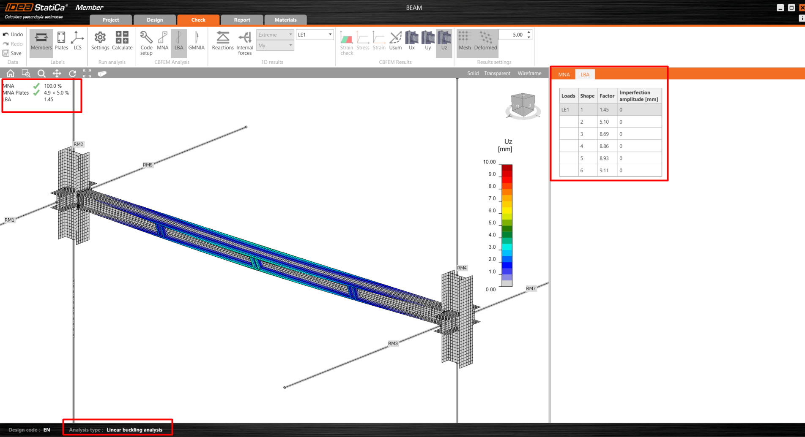
Task: Open the My internal force dropdown
Action: (x=275, y=46)
